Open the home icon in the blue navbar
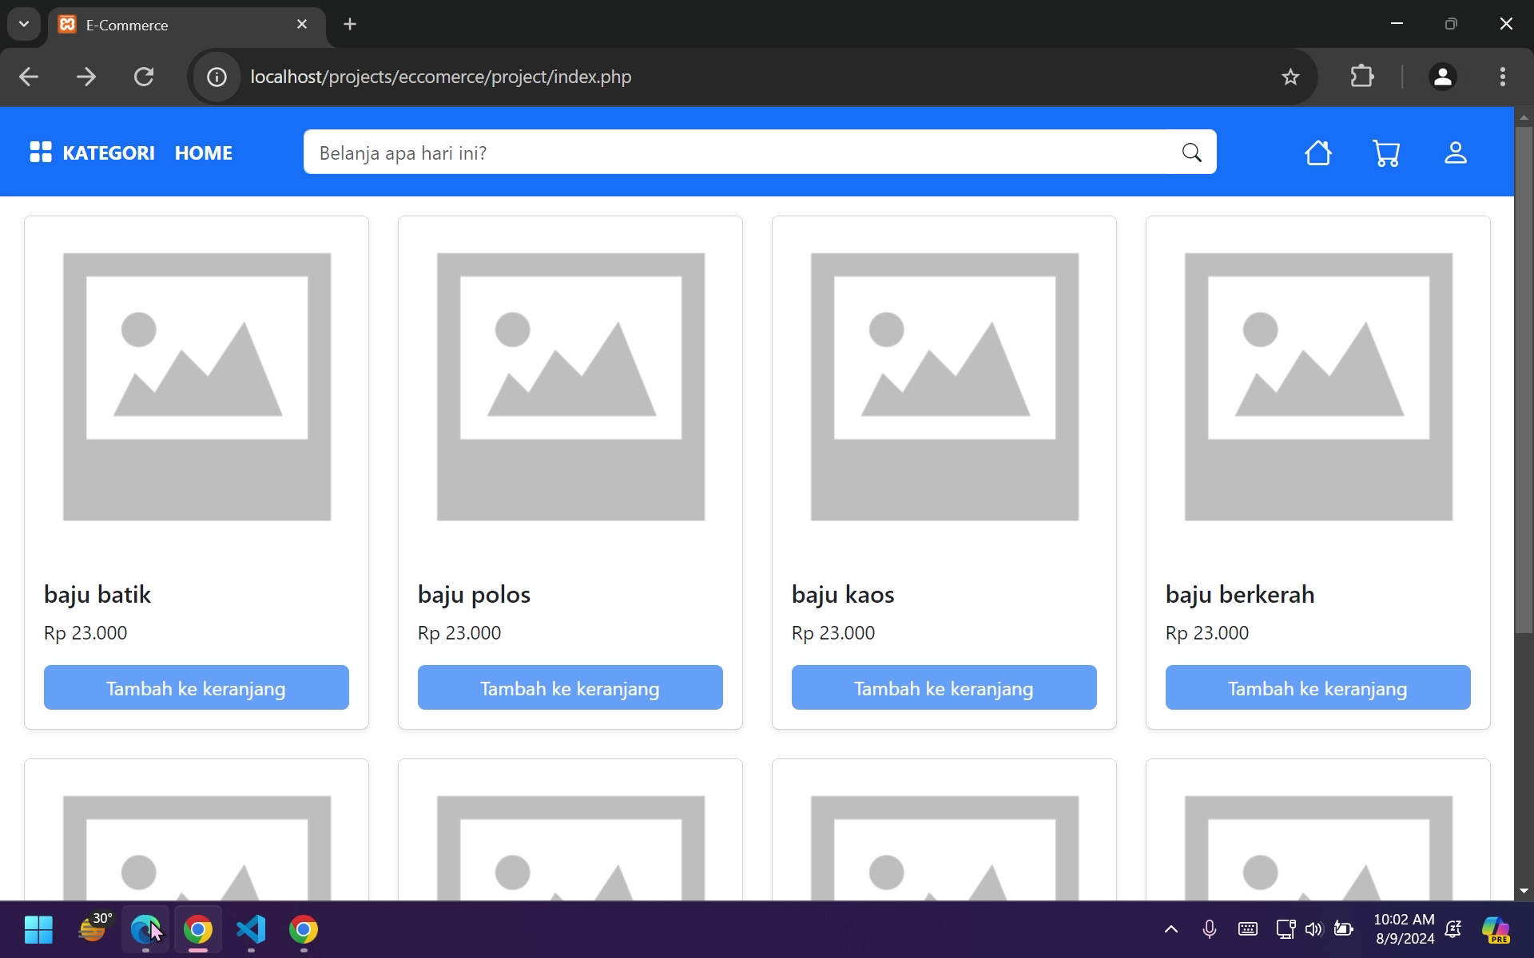The height and width of the screenshot is (958, 1534). pos(1318,152)
